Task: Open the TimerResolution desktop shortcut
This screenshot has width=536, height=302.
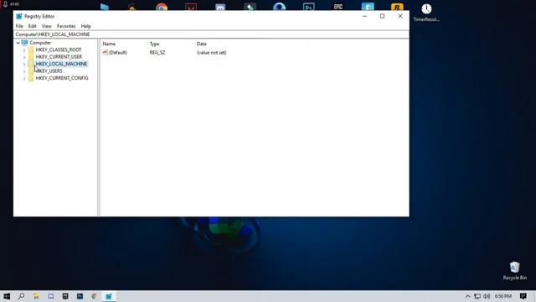Action: pos(426,13)
